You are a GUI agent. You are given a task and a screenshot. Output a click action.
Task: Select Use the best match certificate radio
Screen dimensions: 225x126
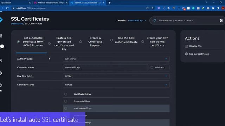coord(111,40)
